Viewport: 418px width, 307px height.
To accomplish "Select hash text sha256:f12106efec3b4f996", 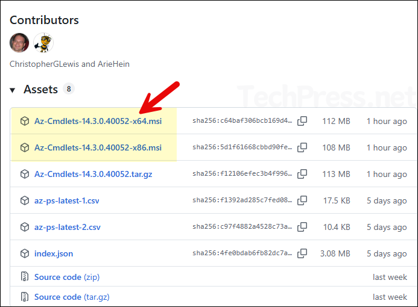I will 242,174.
